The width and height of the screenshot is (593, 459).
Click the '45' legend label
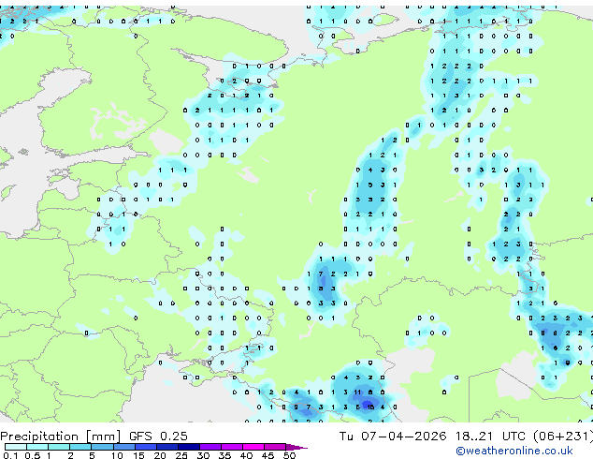click(x=268, y=455)
